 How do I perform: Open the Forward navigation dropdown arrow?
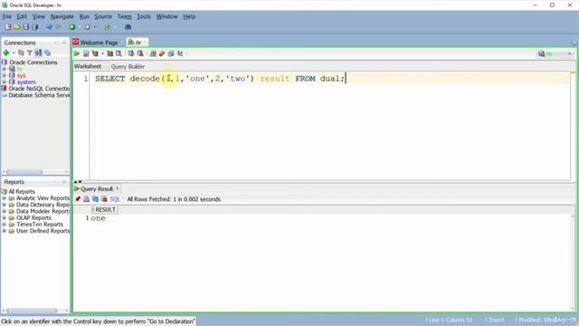click(x=94, y=27)
